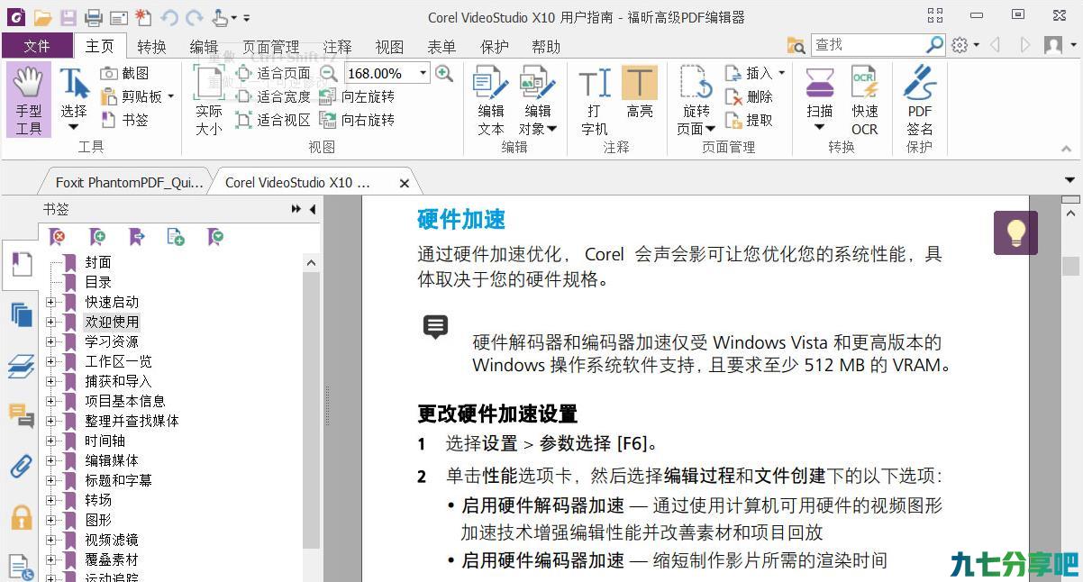
Task: Open the PDF签名 signing tool
Action: [x=920, y=99]
